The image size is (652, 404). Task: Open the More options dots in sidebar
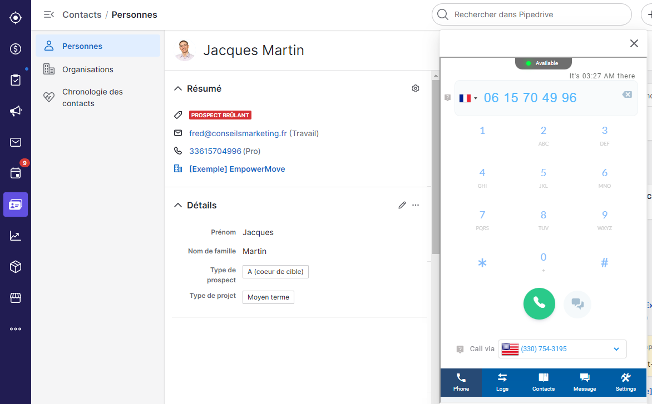pos(16,329)
